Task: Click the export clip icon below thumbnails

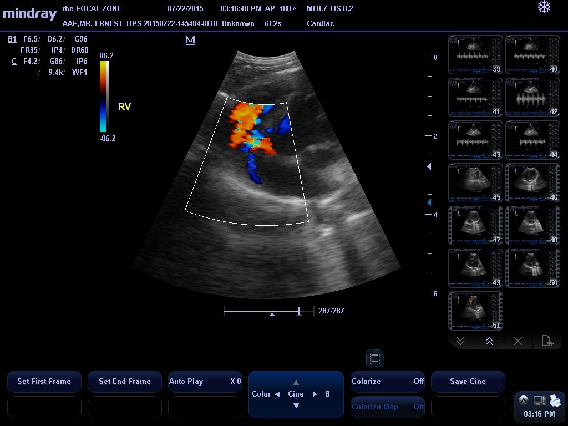Action: click(547, 341)
